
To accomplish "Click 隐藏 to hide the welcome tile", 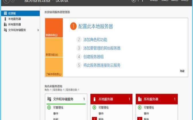I will point(182,71).
